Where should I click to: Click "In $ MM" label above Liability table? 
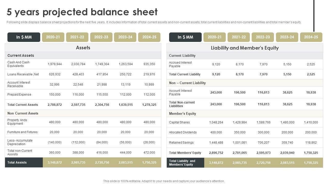[x=185, y=37]
